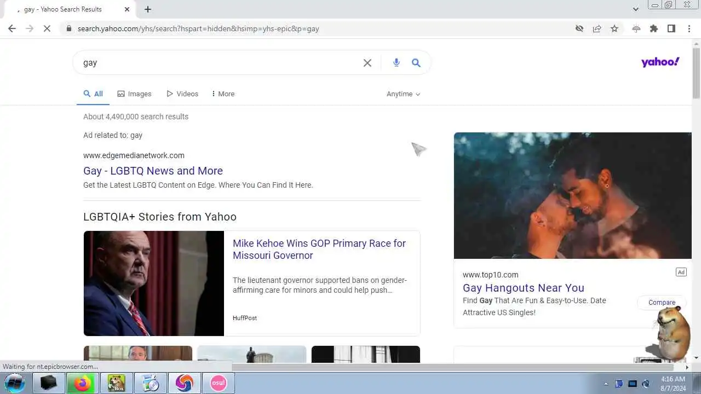Open the Windows Start menu
Viewport: 701px width, 394px height.
click(15, 383)
